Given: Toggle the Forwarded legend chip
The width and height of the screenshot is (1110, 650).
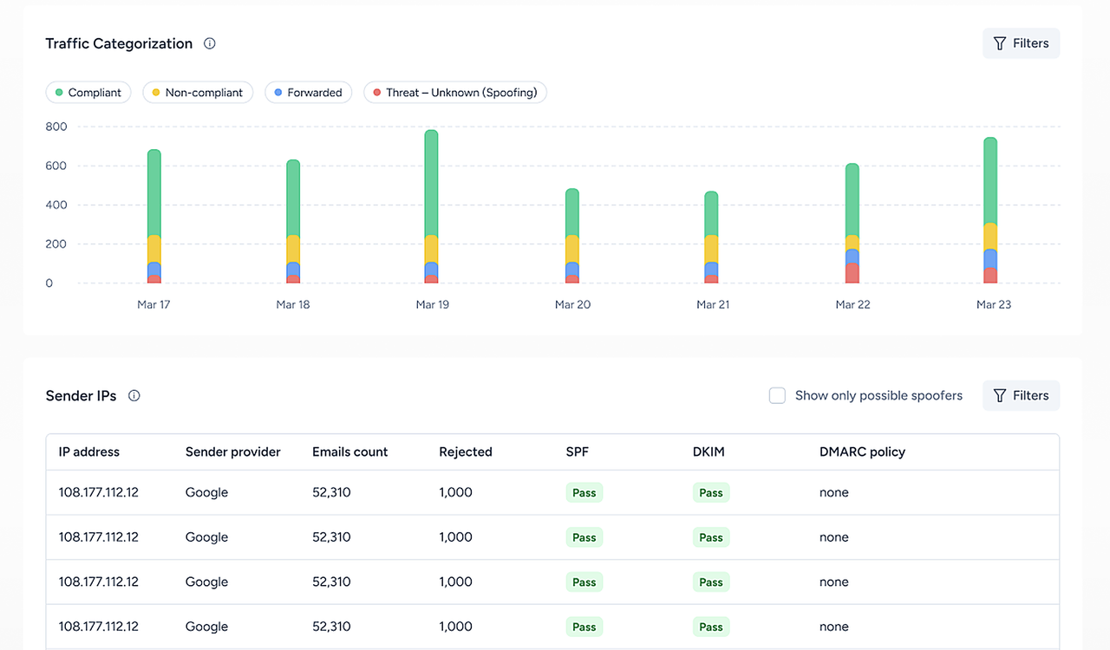Looking at the screenshot, I should [308, 93].
